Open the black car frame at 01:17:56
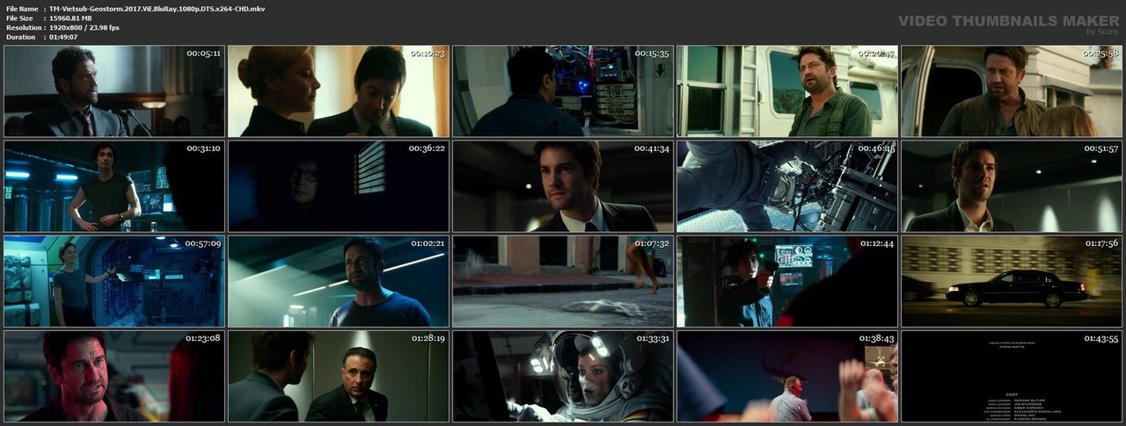The width and height of the screenshot is (1126, 426). [x=1012, y=281]
